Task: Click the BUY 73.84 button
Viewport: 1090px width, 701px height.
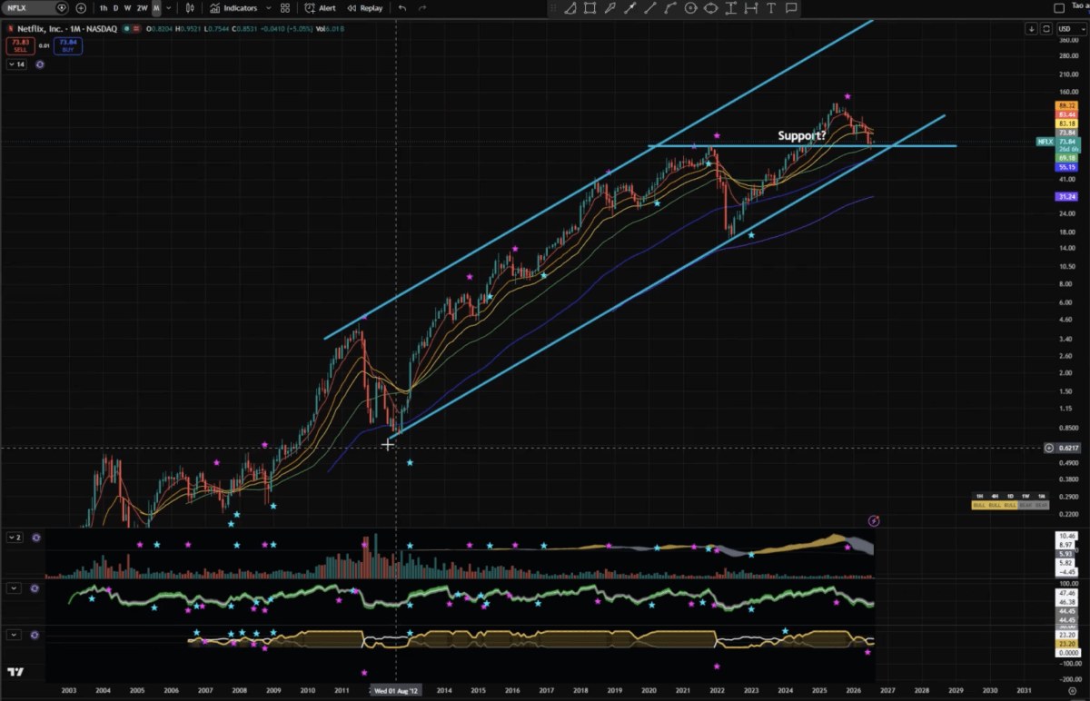Action: coord(68,45)
